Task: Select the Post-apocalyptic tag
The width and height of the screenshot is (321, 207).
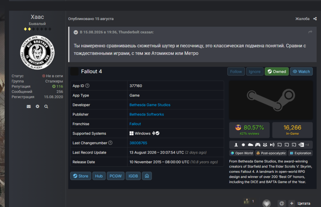Action: pyautogui.click(x=271, y=153)
